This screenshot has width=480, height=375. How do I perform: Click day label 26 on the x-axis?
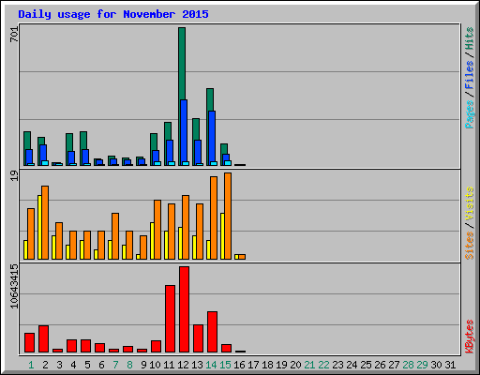click(380, 365)
